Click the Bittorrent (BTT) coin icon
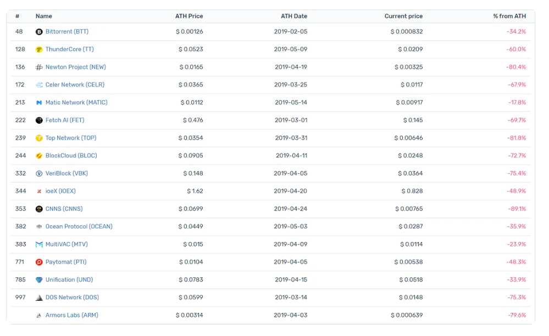This screenshot has width=549, height=336. click(x=39, y=32)
